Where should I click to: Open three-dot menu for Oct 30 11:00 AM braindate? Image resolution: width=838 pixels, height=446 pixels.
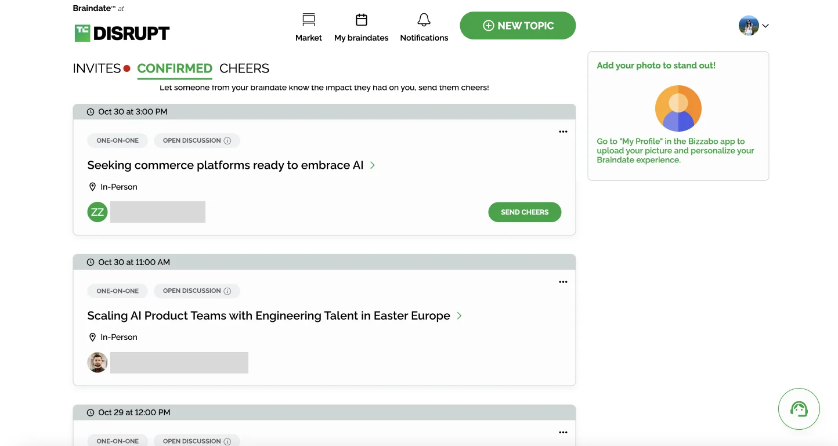point(562,282)
